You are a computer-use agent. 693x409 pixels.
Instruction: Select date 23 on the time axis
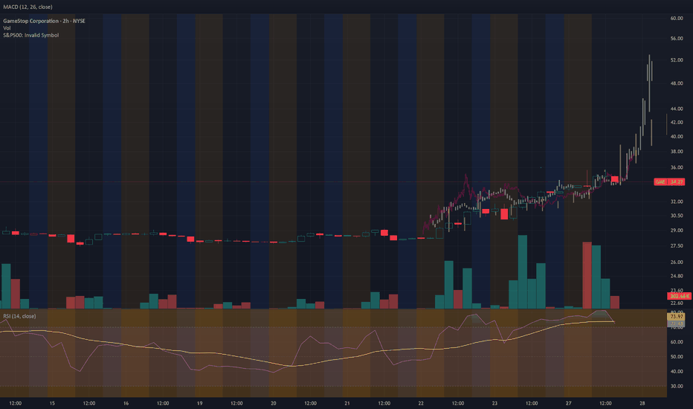click(494, 403)
